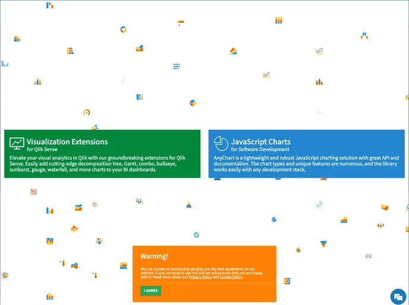Image resolution: width=409 pixels, height=305 pixels.
Task: Click the heat map grid icon
Action: (x=33, y=192)
